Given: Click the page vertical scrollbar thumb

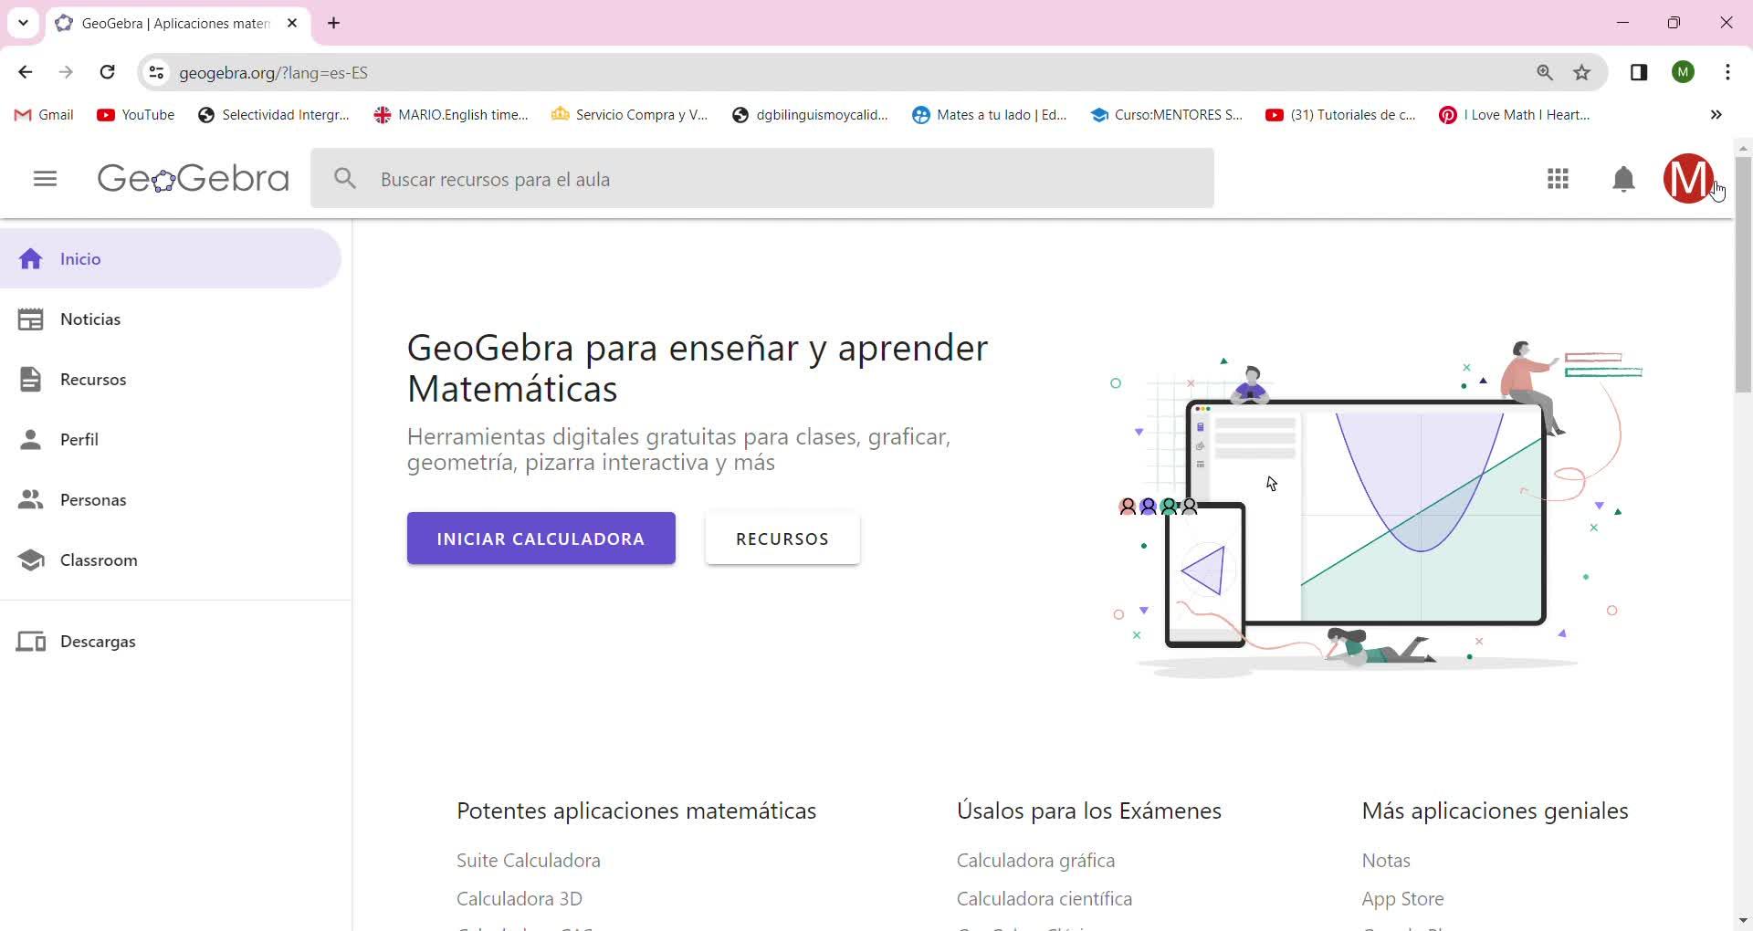Looking at the screenshot, I should [x=1743, y=274].
